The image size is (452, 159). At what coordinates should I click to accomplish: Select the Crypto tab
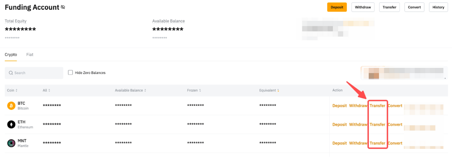(11, 55)
